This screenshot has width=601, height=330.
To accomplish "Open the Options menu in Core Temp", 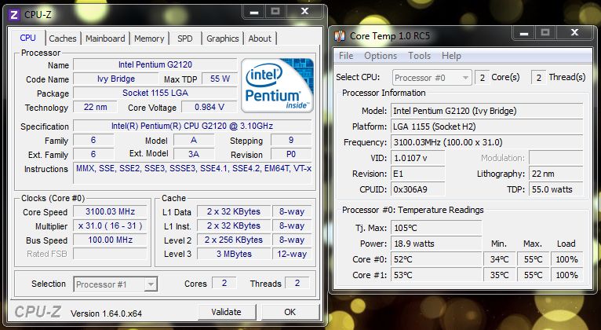I will pyautogui.click(x=381, y=56).
